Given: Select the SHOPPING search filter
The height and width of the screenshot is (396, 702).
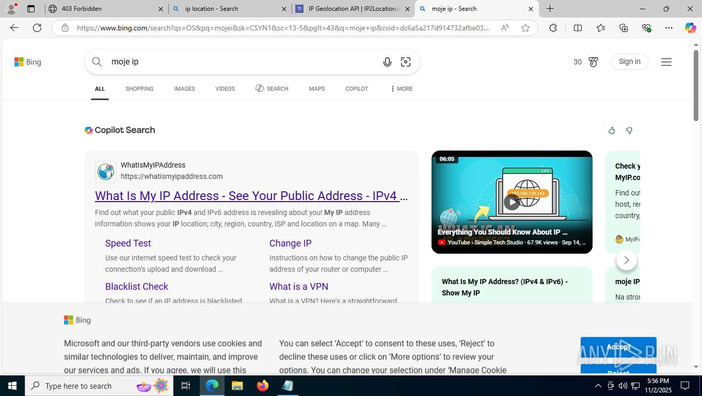Looking at the screenshot, I should click(139, 89).
